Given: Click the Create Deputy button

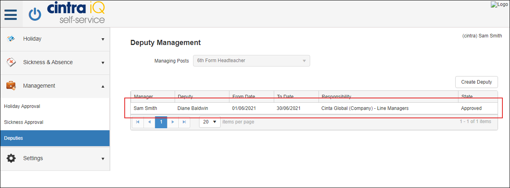Looking at the screenshot, I should click(476, 82).
